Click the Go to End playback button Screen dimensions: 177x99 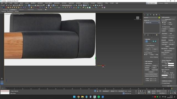[x=145, y=91]
